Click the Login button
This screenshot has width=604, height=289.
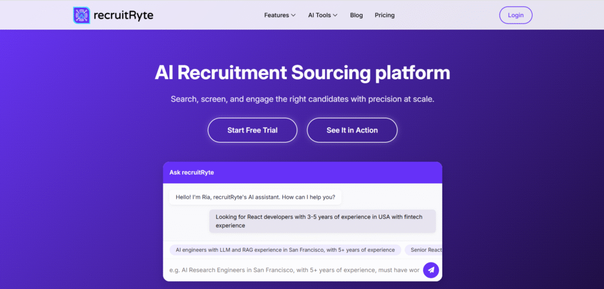[516, 15]
